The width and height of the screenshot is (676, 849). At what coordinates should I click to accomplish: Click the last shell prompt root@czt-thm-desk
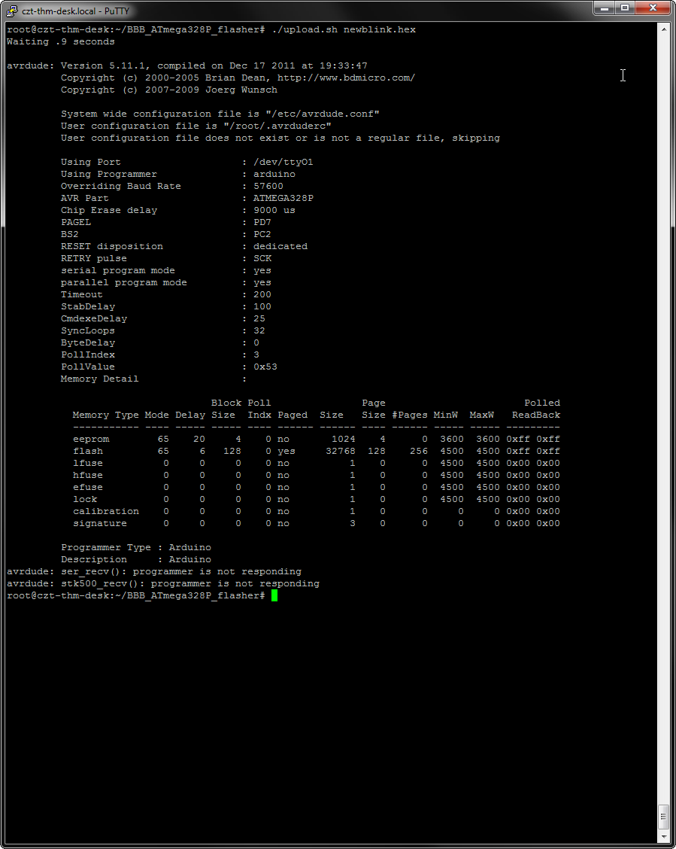point(58,595)
